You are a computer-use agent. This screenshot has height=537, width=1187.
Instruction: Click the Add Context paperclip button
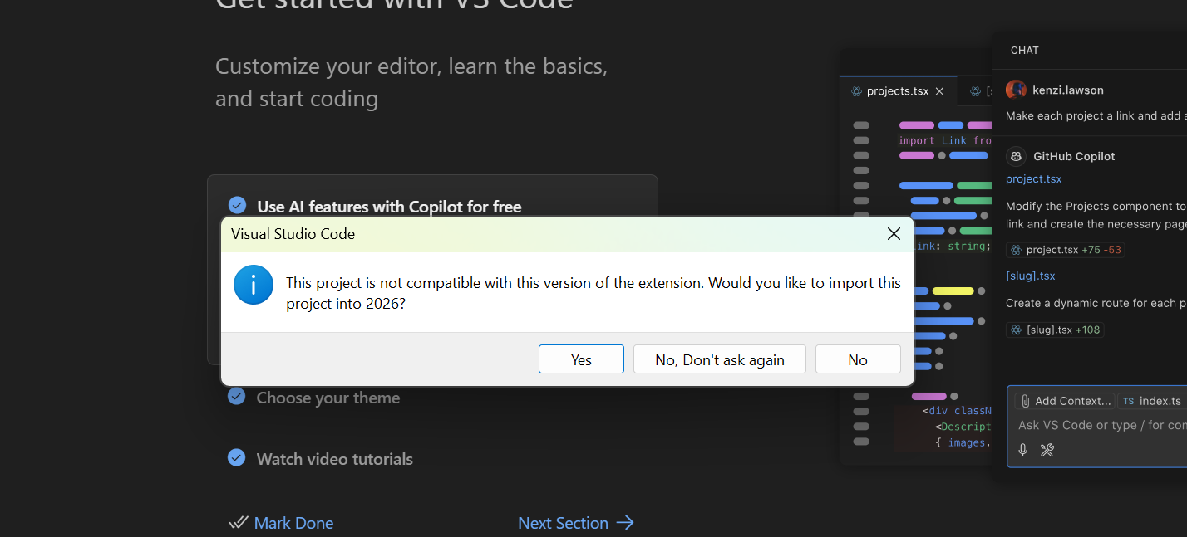click(x=1066, y=401)
